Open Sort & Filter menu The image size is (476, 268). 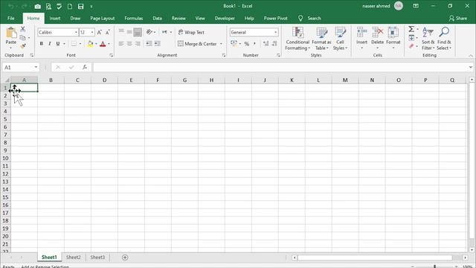(428, 39)
